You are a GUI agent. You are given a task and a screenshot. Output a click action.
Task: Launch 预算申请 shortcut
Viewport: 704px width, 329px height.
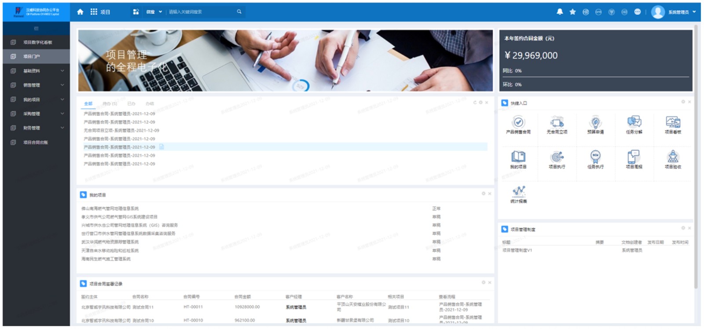tap(595, 125)
